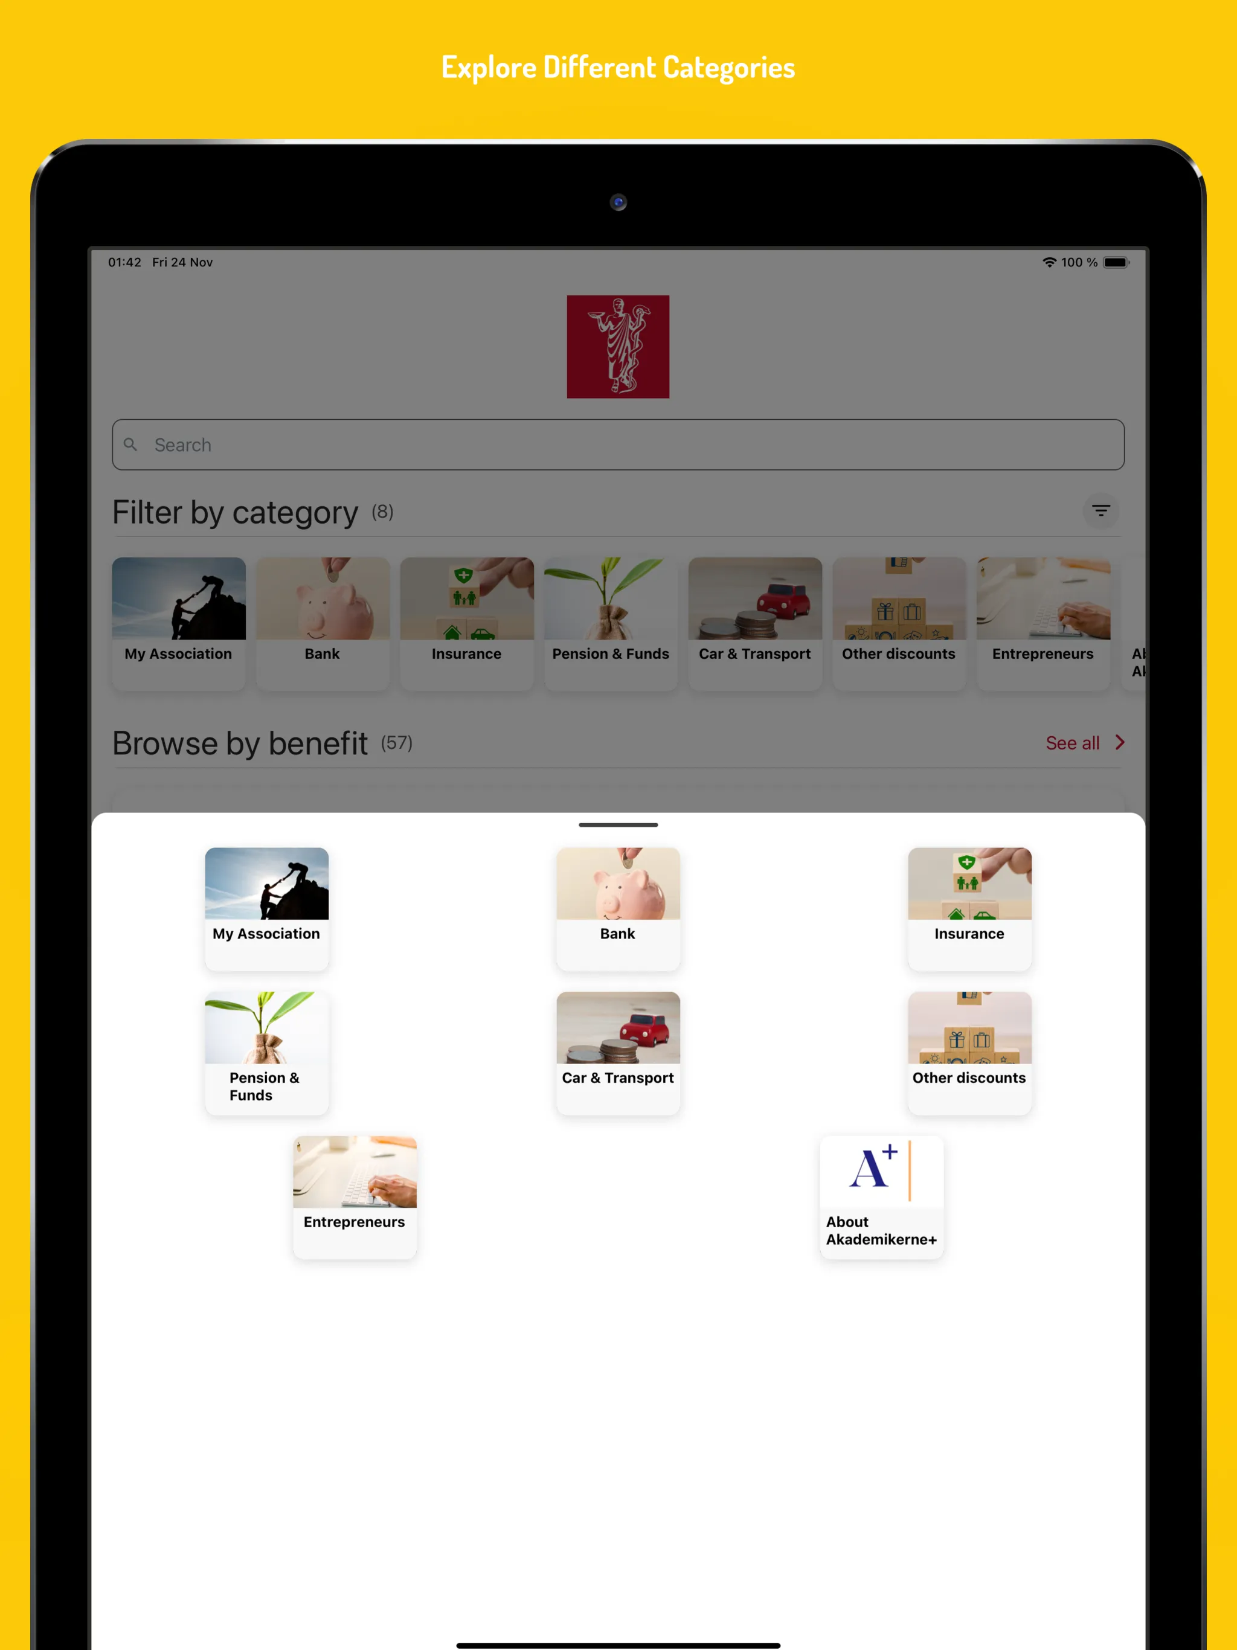Click the Search input field
The width and height of the screenshot is (1237, 1650).
click(x=618, y=445)
